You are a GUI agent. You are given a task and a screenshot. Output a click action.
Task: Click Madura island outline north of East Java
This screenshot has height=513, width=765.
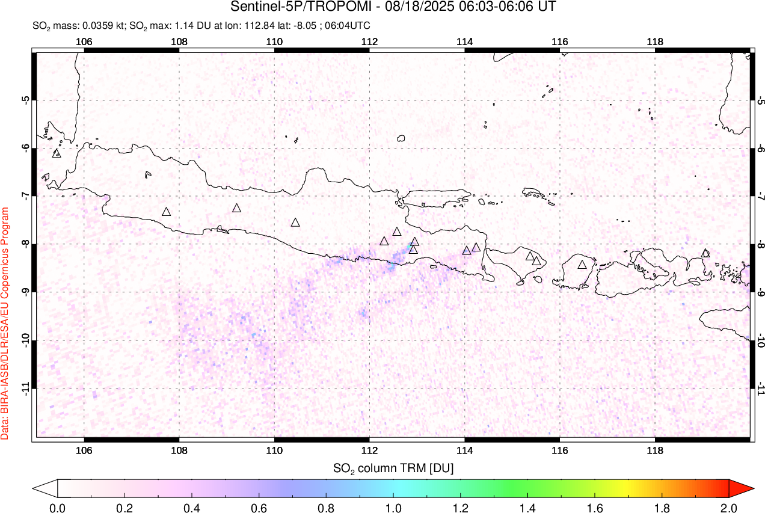[x=437, y=198]
